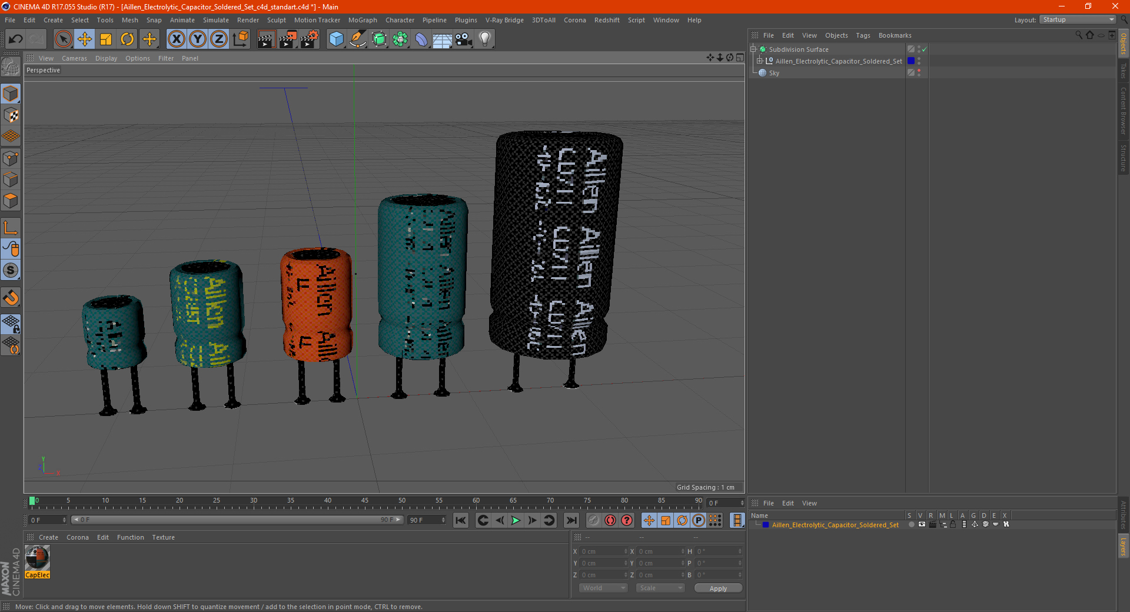Open the Redshift menu
Screen dimensions: 1130x612
[x=607, y=20]
